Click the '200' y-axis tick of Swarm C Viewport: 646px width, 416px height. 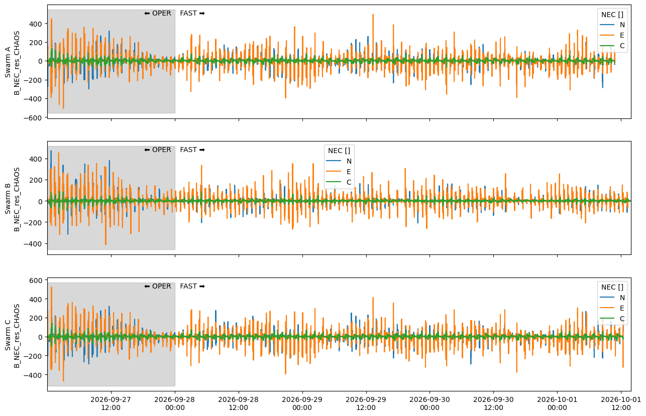[x=38, y=318]
